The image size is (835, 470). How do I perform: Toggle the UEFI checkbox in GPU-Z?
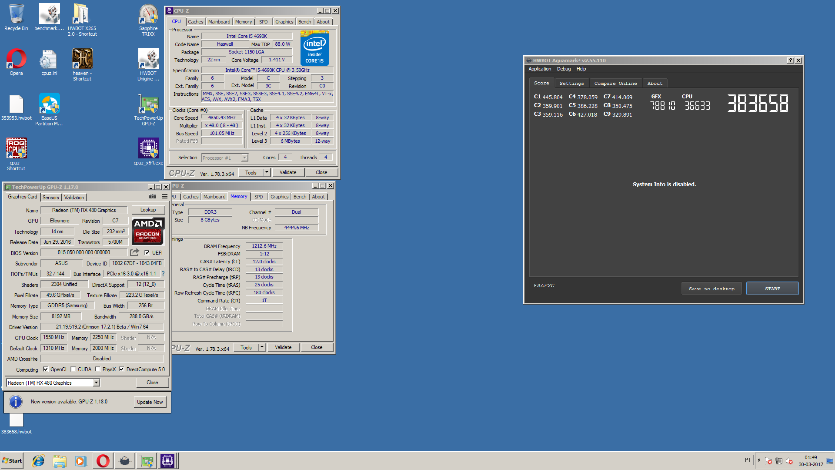point(147,252)
